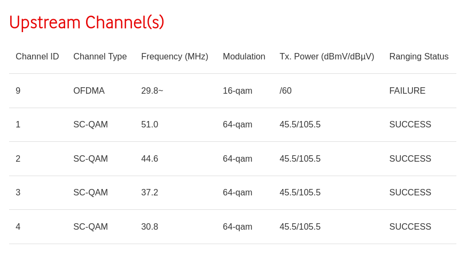Click the Frequency (MHz) column header
The height and width of the screenshot is (265, 466).
175,56
